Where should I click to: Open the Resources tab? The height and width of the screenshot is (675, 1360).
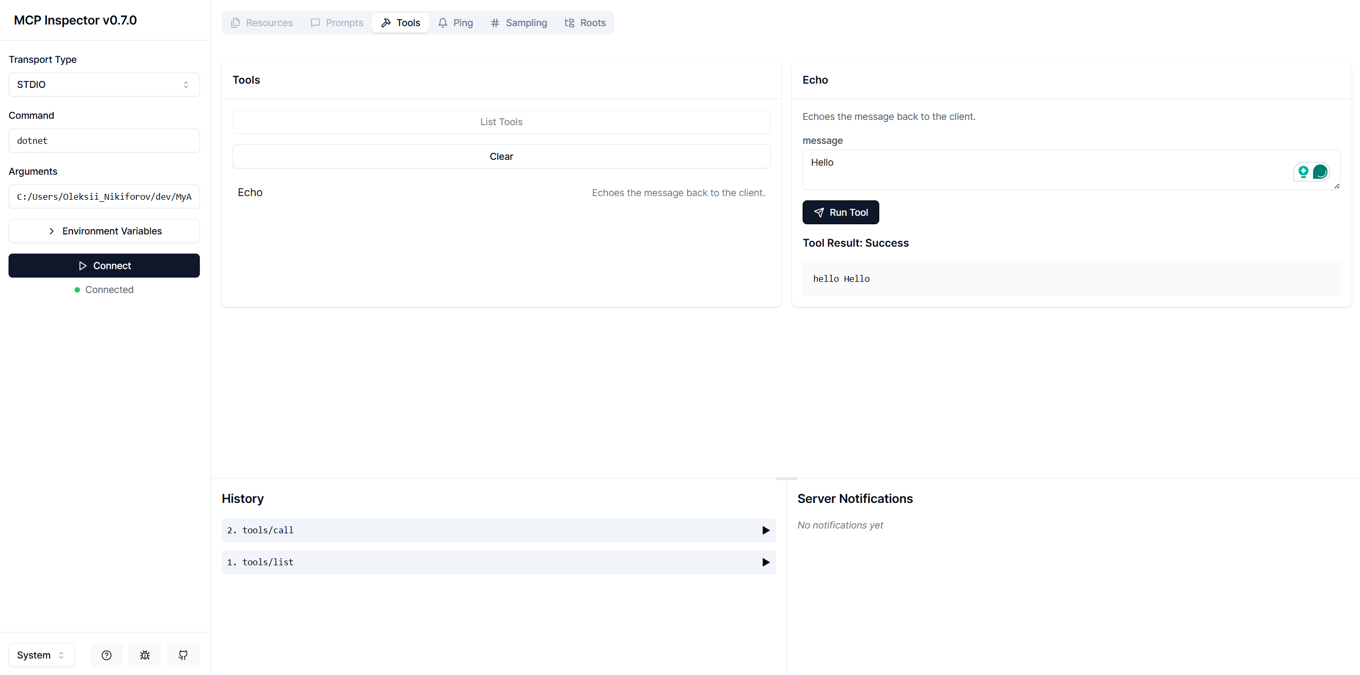click(262, 22)
